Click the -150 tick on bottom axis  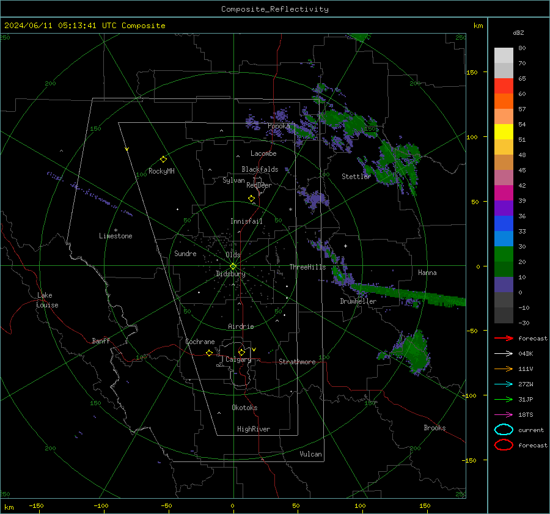36,506
